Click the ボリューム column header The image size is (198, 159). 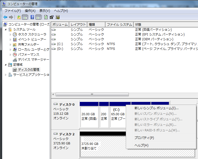(x=60, y=24)
